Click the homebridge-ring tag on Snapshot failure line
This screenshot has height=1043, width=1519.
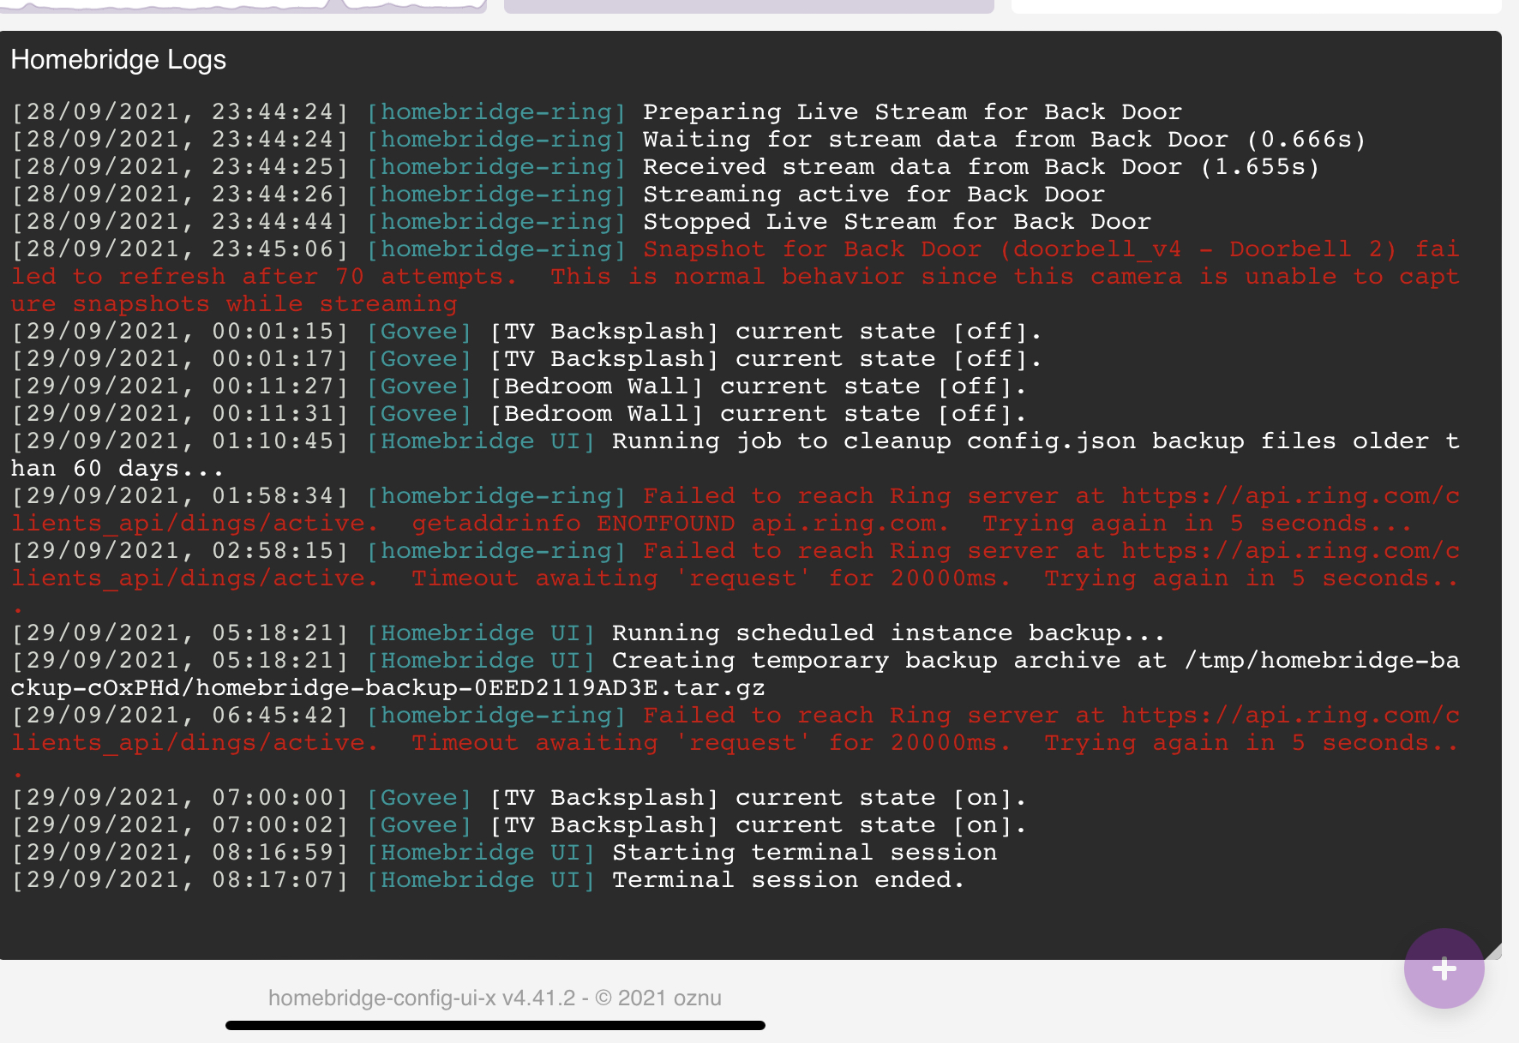(495, 249)
